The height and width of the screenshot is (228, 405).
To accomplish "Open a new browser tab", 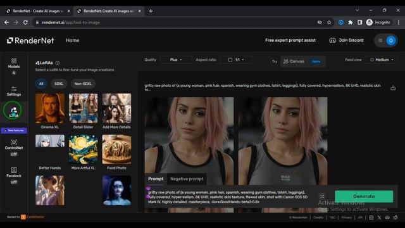I will 151,11.
